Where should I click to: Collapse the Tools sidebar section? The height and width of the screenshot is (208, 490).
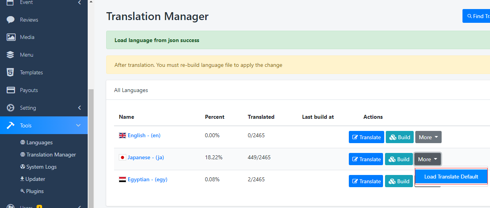coord(78,125)
